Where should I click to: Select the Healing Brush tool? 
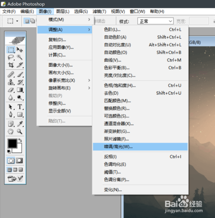pos(11,75)
